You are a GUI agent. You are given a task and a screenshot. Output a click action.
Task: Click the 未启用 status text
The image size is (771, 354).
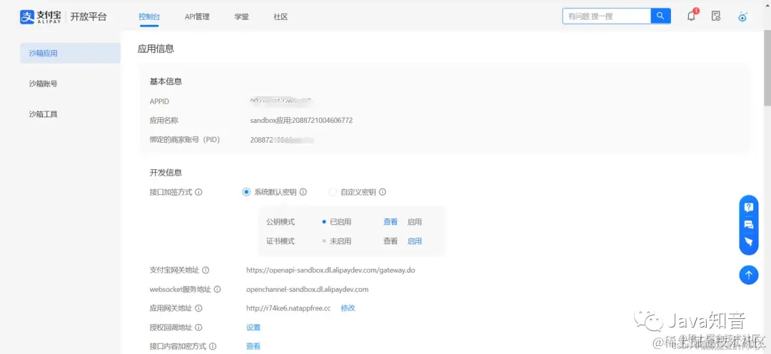[341, 241]
